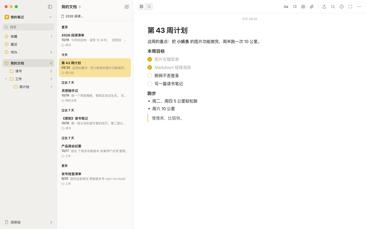The height and width of the screenshot is (229, 366).
Task: Click the 置顶 section header
Action: (x=64, y=27)
